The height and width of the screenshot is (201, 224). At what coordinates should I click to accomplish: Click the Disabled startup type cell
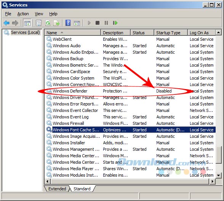[x=164, y=91]
